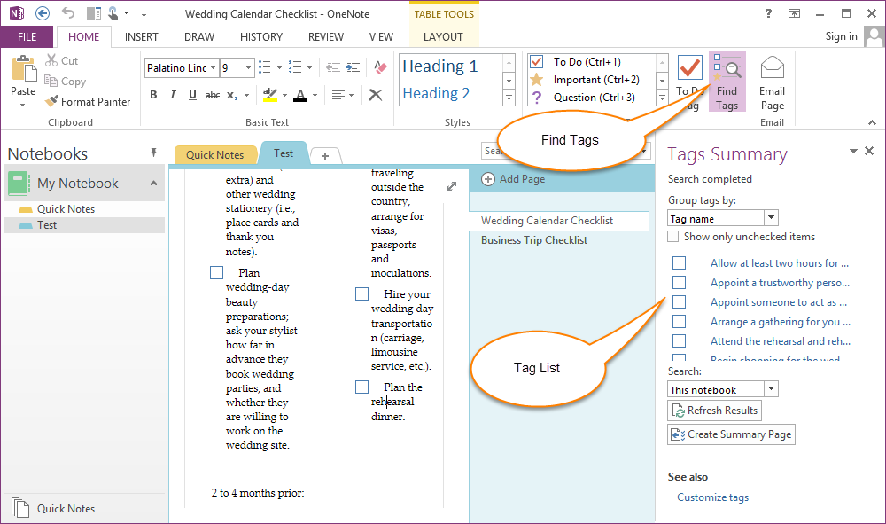This screenshot has height=524, width=886.
Task: Enable Show only unchecked items
Action: coord(673,236)
